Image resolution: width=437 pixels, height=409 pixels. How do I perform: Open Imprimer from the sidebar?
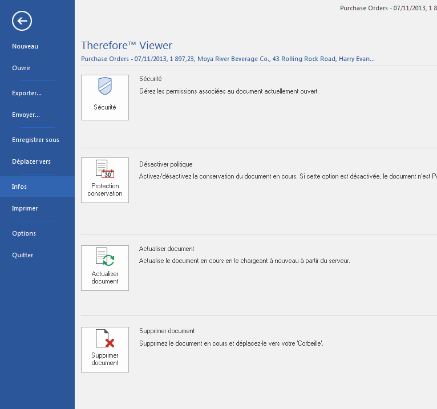(x=25, y=208)
